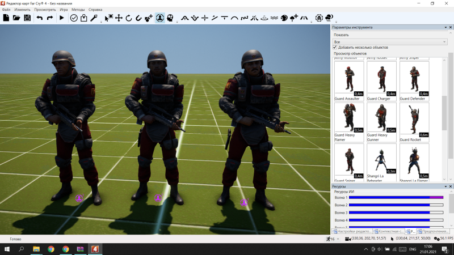Open the character-count 16 dropdown in status bar
The width and height of the screenshot is (454, 255).
338,239
